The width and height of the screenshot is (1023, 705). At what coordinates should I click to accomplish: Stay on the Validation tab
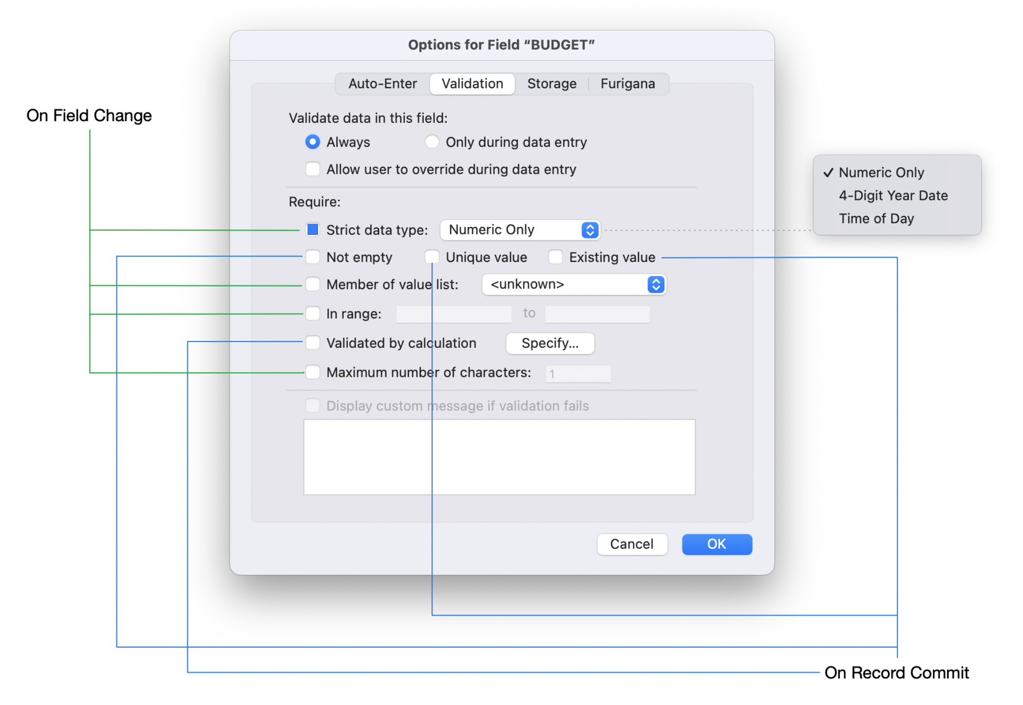click(x=472, y=83)
